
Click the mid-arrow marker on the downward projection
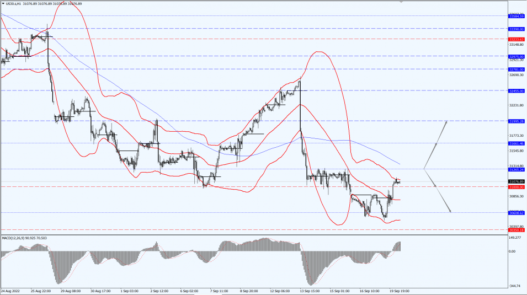point(435,185)
